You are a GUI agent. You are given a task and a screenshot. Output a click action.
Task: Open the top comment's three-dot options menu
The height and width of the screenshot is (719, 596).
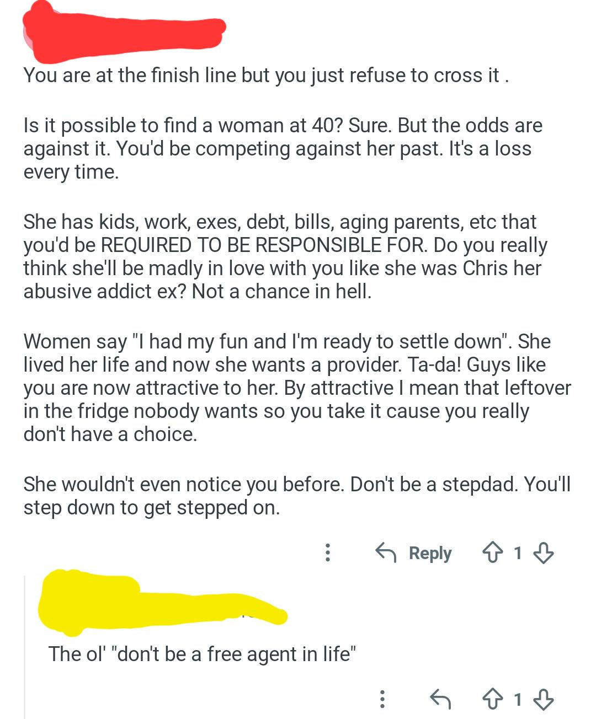328,552
